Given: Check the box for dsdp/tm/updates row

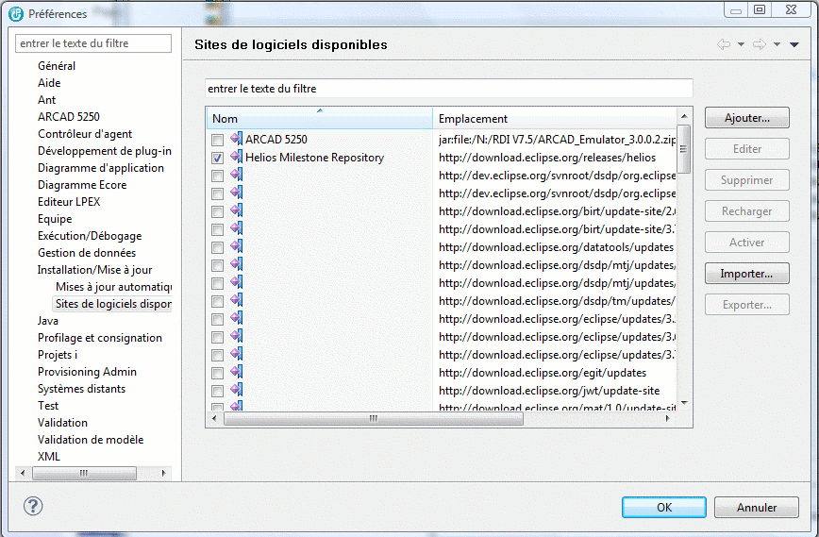Looking at the screenshot, I should tap(217, 301).
